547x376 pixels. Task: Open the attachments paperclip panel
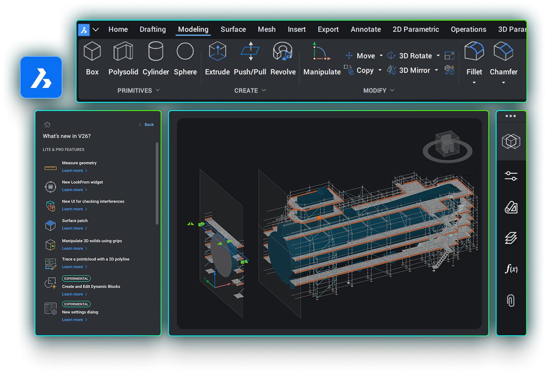[x=511, y=300]
